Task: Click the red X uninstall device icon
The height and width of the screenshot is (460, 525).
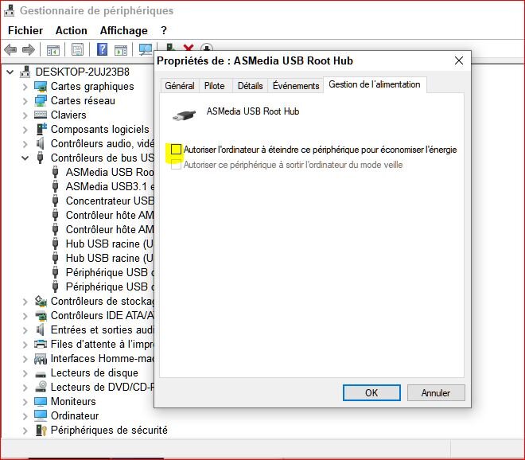Action: click(189, 47)
